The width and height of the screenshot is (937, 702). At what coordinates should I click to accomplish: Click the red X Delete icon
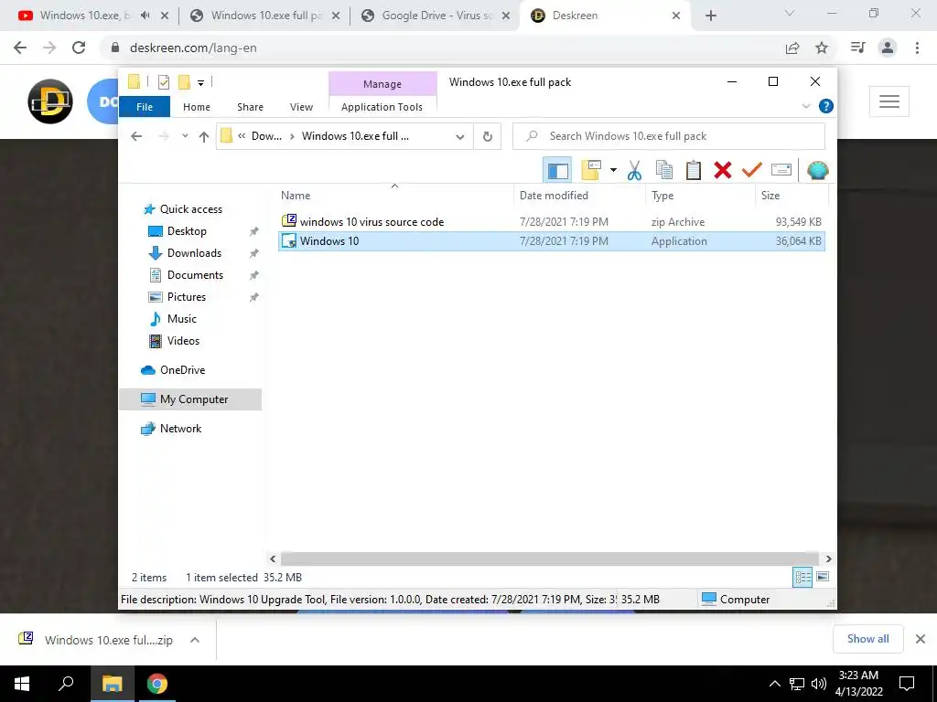(x=723, y=170)
